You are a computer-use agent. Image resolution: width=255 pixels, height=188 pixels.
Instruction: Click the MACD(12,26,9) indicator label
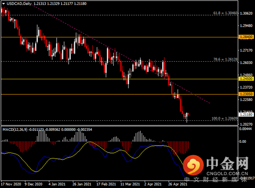coord(15,129)
